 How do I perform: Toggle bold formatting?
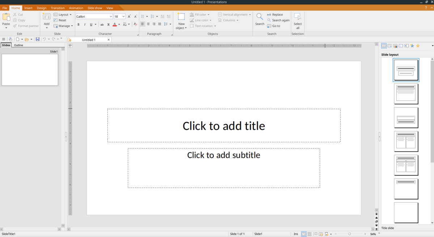[78, 25]
